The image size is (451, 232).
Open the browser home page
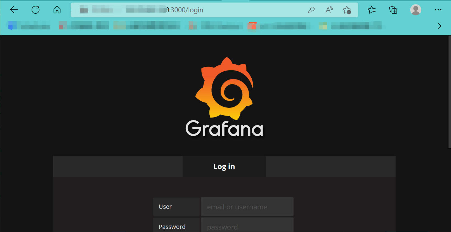coord(57,10)
